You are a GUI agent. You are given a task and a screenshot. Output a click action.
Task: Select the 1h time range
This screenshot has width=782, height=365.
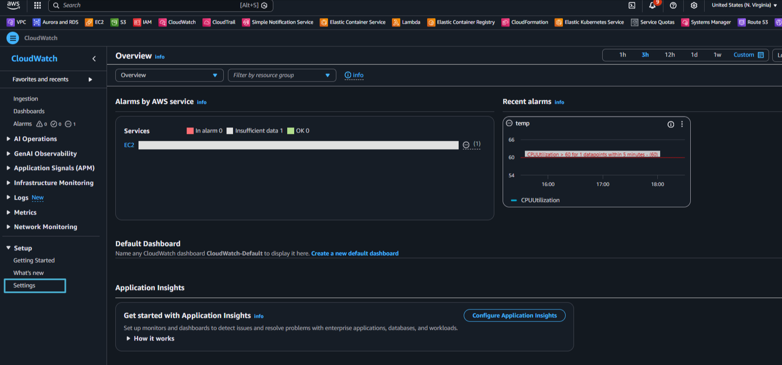[x=623, y=55]
